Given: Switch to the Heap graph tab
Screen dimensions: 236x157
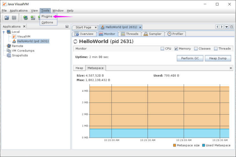Looking at the screenshot, I should pos(79,68).
